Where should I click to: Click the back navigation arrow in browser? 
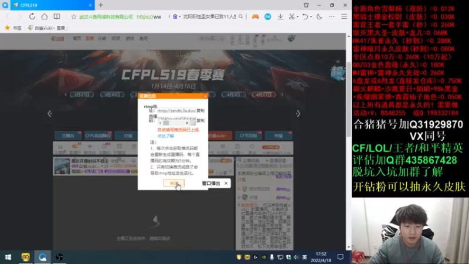click(x=8, y=16)
